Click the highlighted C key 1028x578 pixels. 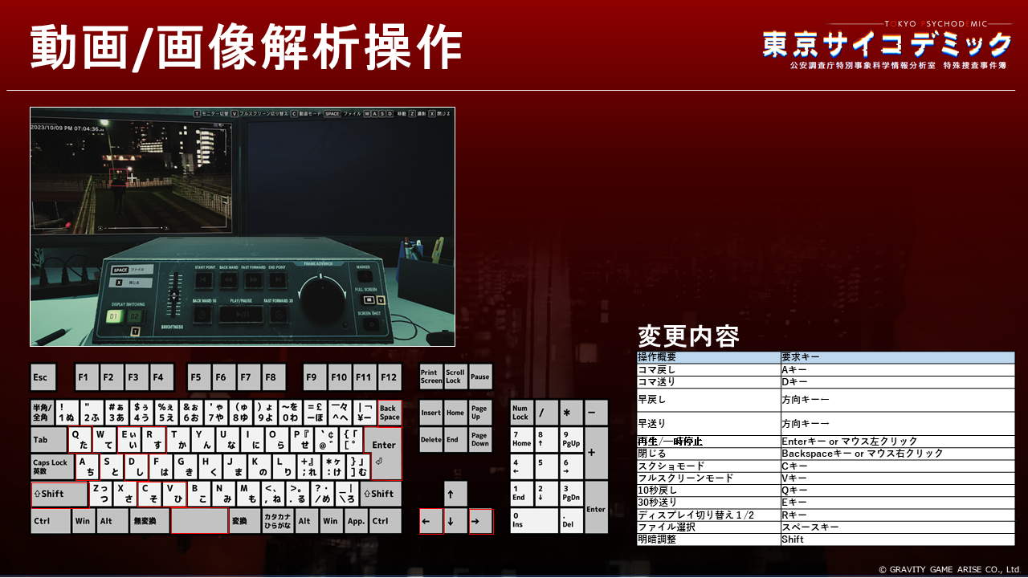click(149, 495)
